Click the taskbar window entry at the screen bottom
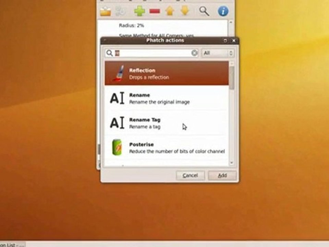This screenshot has width=329, height=247. [x=12, y=245]
